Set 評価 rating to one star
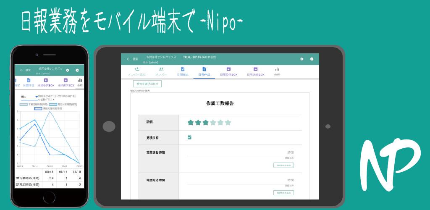The height and width of the screenshot is (210, 430). click(x=190, y=123)
